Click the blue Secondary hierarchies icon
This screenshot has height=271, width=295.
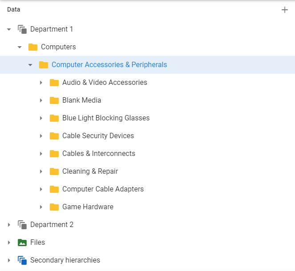(x=22, y=260)
